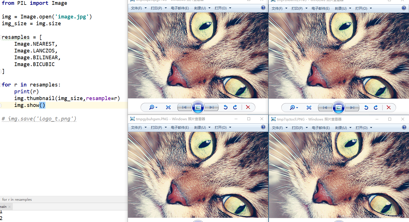Open 打开(O) menu in top-right viewer
The image size is (409, 222).
click(x=364, y=9)
